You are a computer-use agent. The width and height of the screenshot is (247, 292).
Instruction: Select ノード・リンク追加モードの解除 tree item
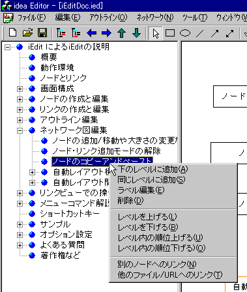pos(106,151)
